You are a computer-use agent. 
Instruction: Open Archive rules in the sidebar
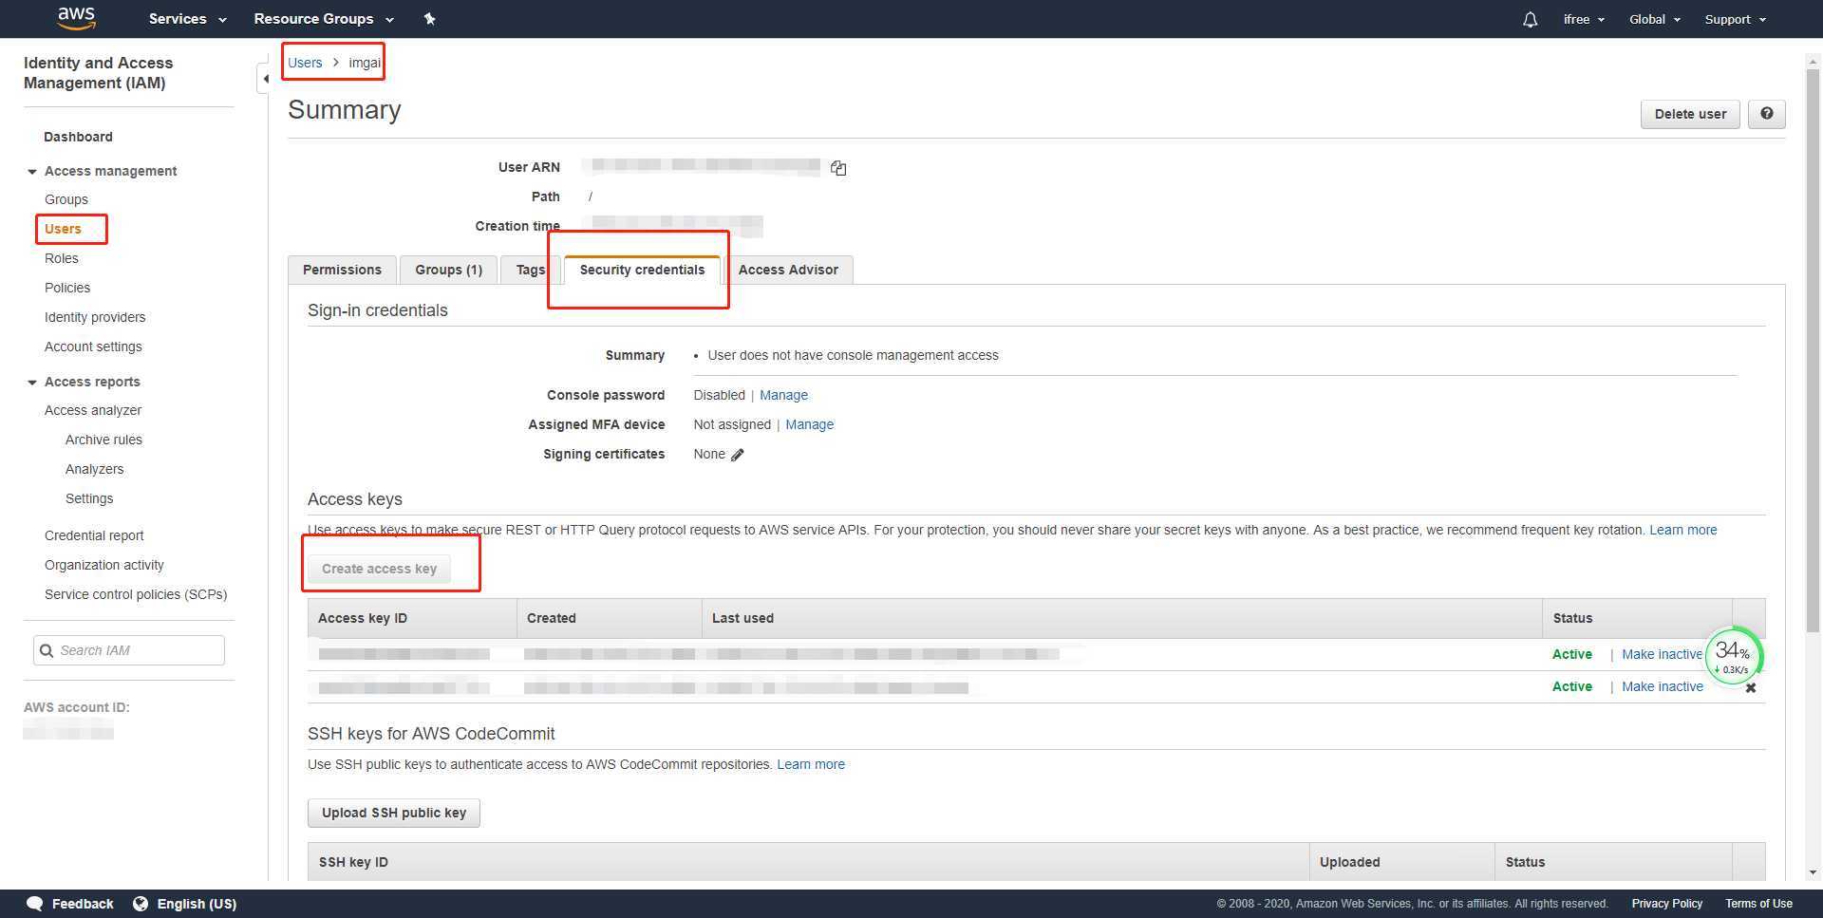(x=103, y=440)
